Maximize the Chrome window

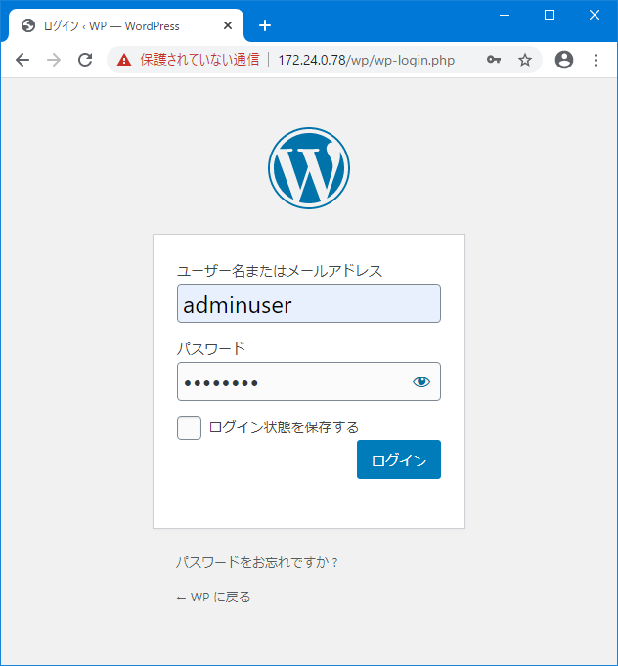[x=550, y=15]
